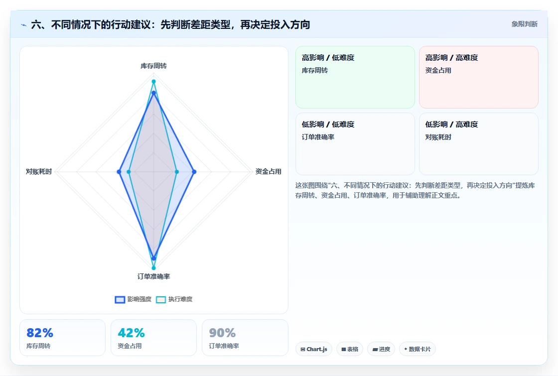Image resolution: width=558 pixels, height=376 pixels.
Task: Toggle the 执行难度 legend swatch
Action: point(161,299)
